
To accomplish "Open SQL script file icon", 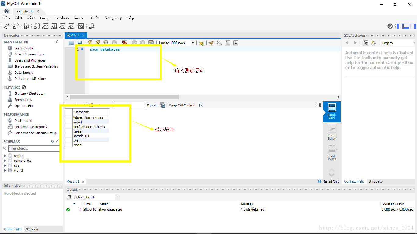I will 16,27.
